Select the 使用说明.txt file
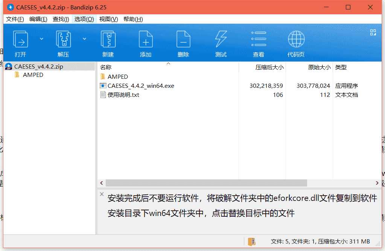This screenshot has width=385, height=251. click(x=123, y=95)
